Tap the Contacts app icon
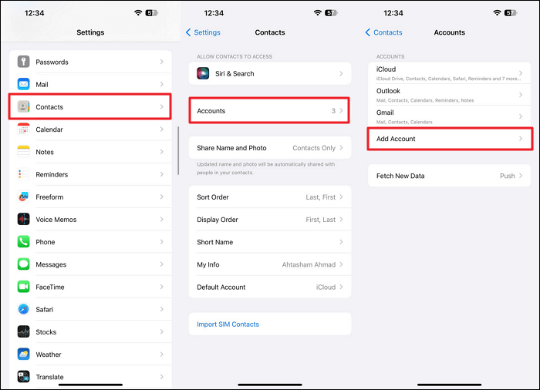 click(23, 106)
